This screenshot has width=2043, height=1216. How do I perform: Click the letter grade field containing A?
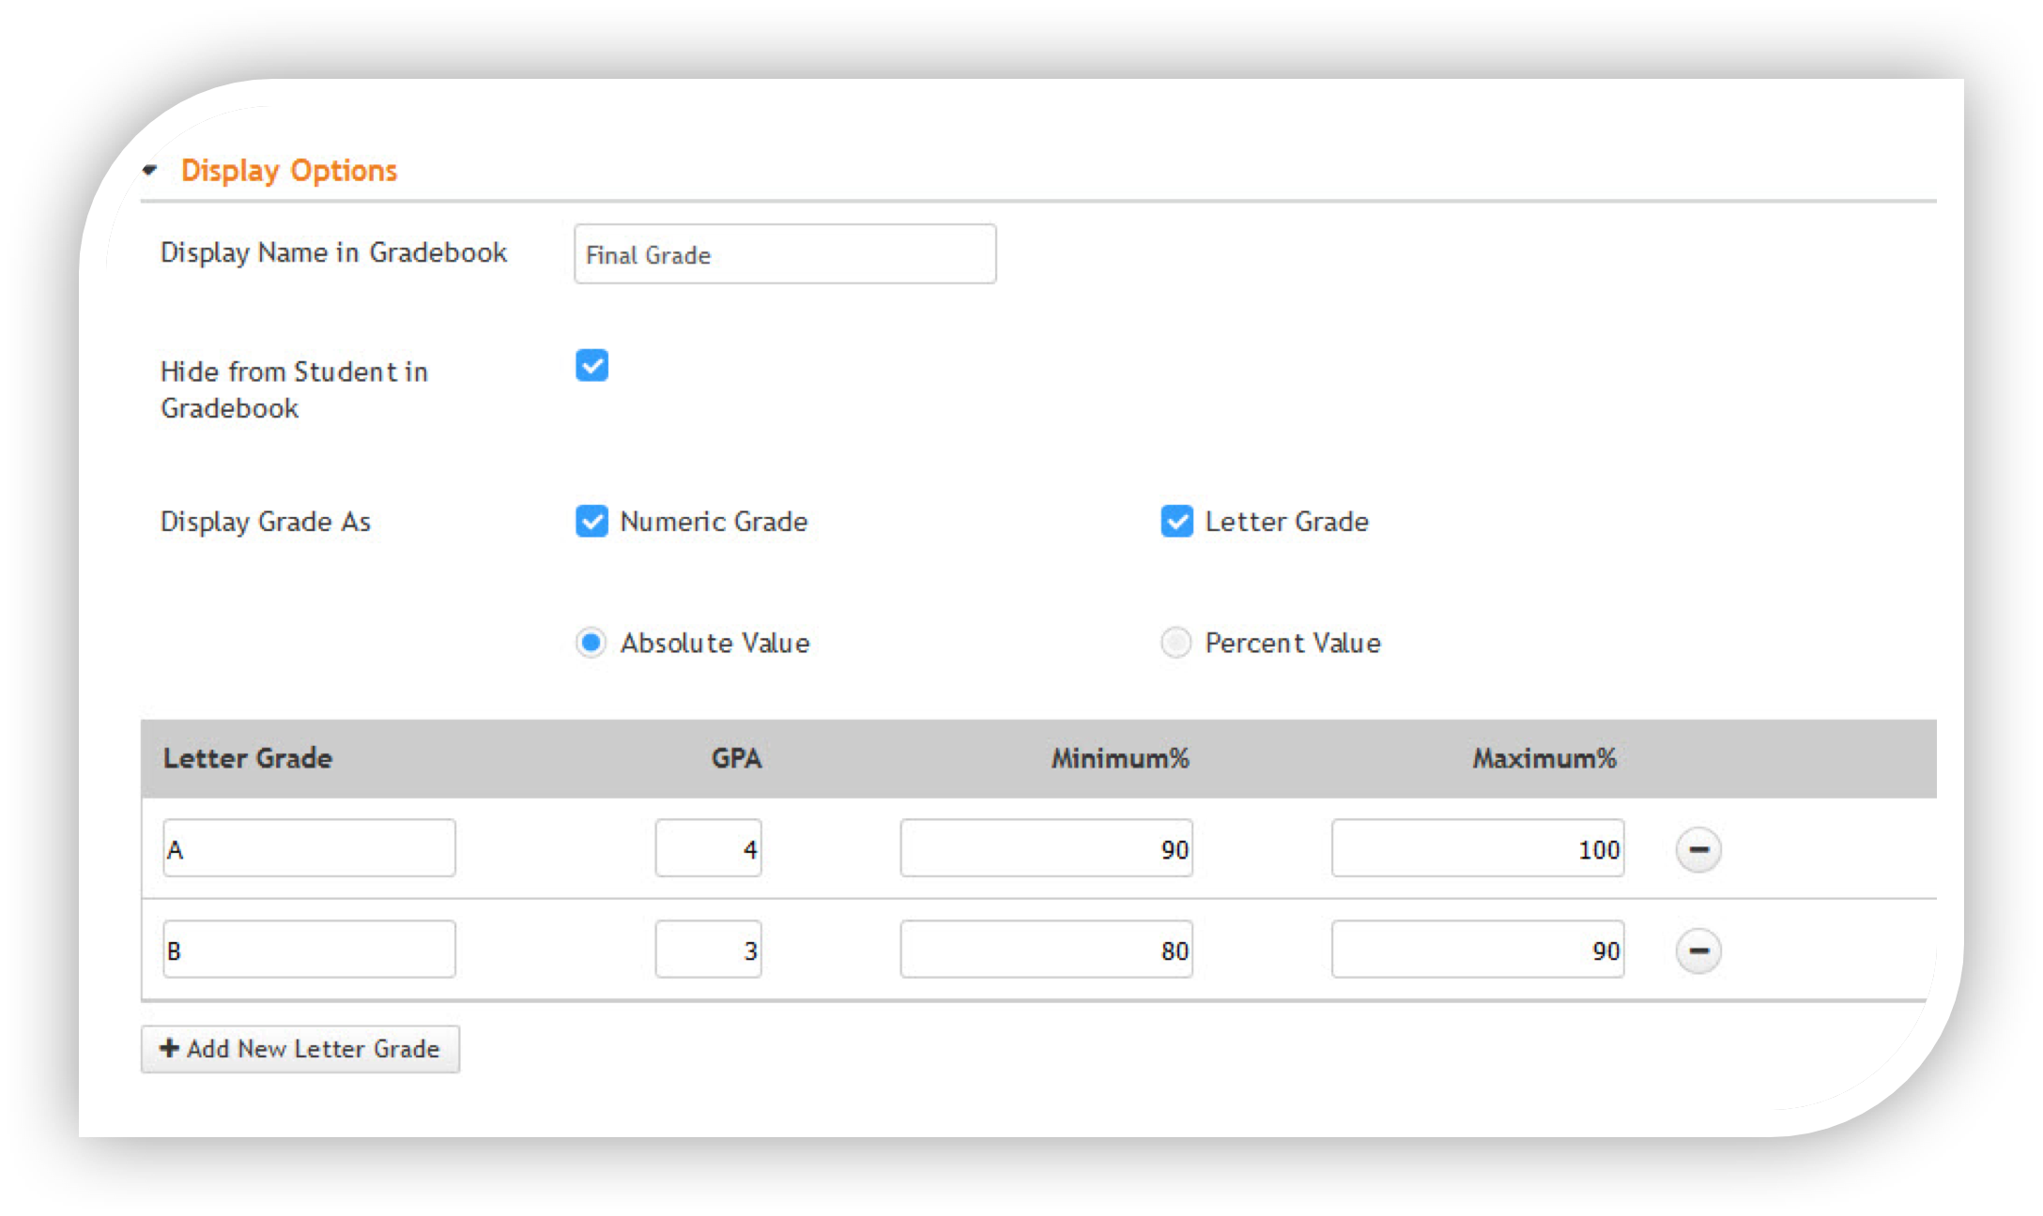pos(309,848)
